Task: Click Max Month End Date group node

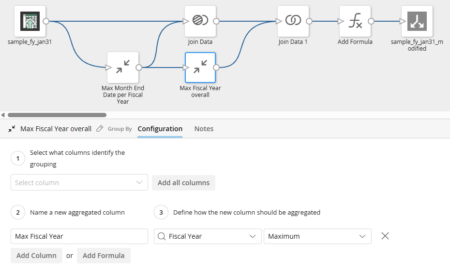Action: (x=123, y=68)
